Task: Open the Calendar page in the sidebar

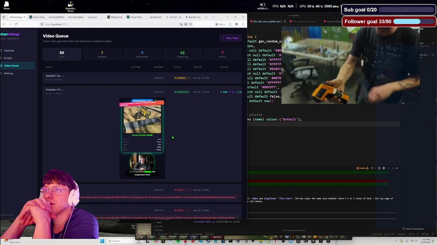Action: pos(9,50)
